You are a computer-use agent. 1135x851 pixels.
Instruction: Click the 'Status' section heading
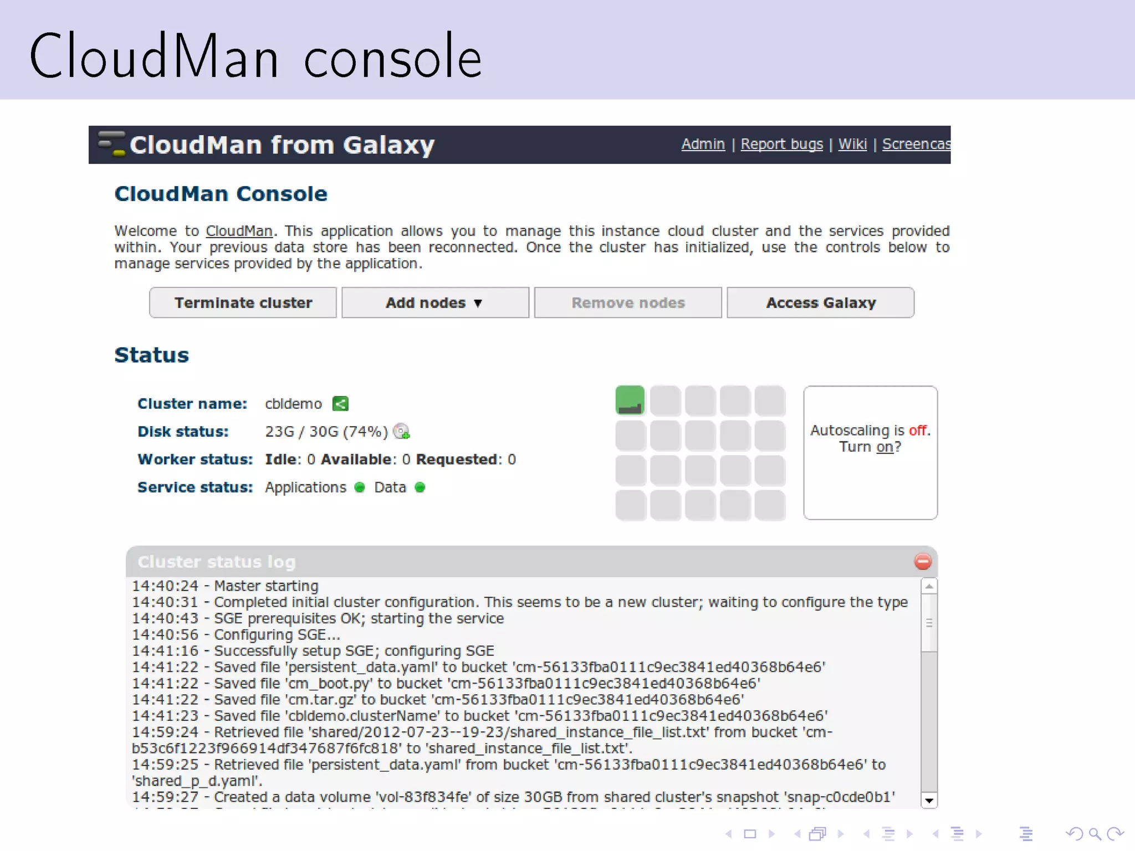coord(151,355)
